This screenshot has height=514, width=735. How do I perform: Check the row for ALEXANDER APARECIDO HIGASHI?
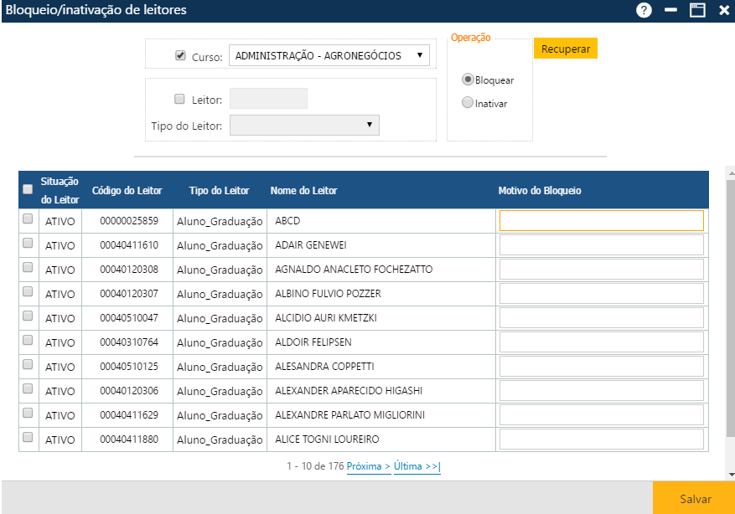coord(28,390)
